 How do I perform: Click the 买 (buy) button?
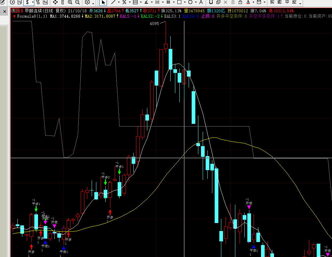click(x=272, y=2)
